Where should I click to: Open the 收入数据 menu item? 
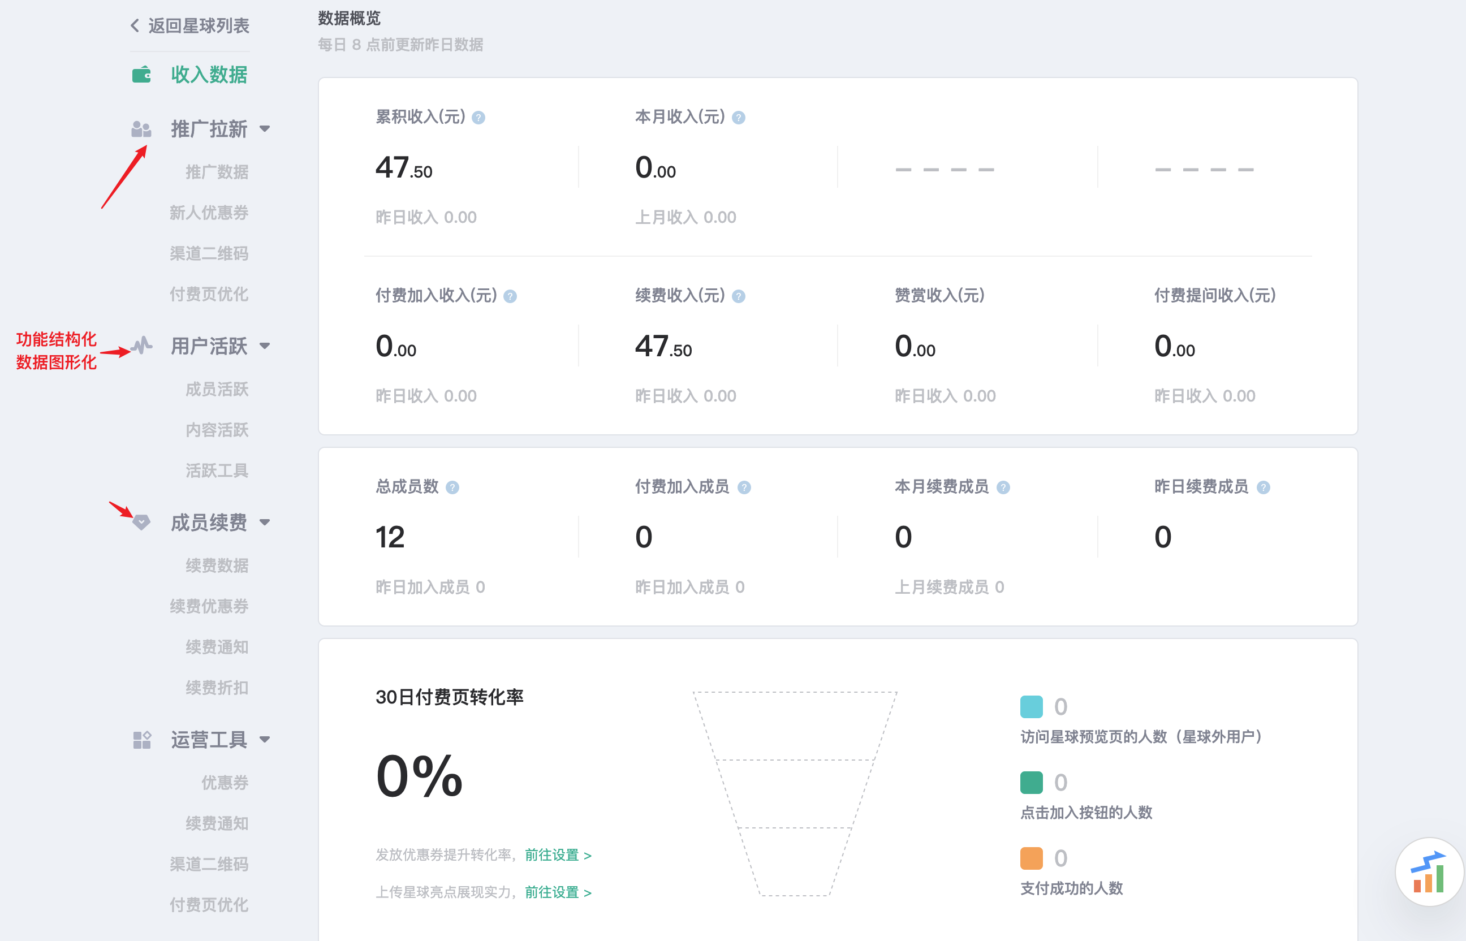click(x=209, y=75)
